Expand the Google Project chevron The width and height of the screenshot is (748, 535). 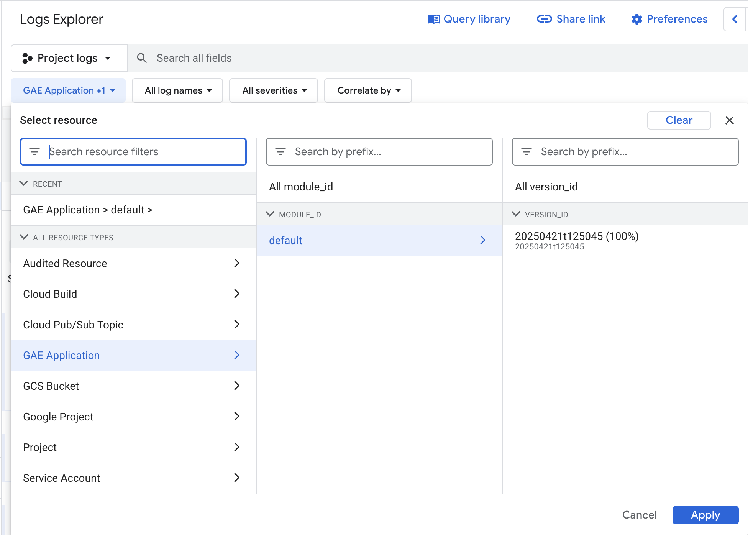pyautogui.click(x=237, y=417)
